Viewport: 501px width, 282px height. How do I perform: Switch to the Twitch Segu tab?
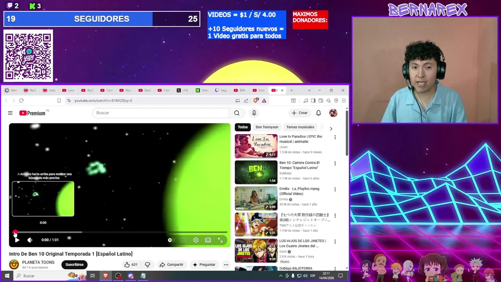tap(222, 90)
